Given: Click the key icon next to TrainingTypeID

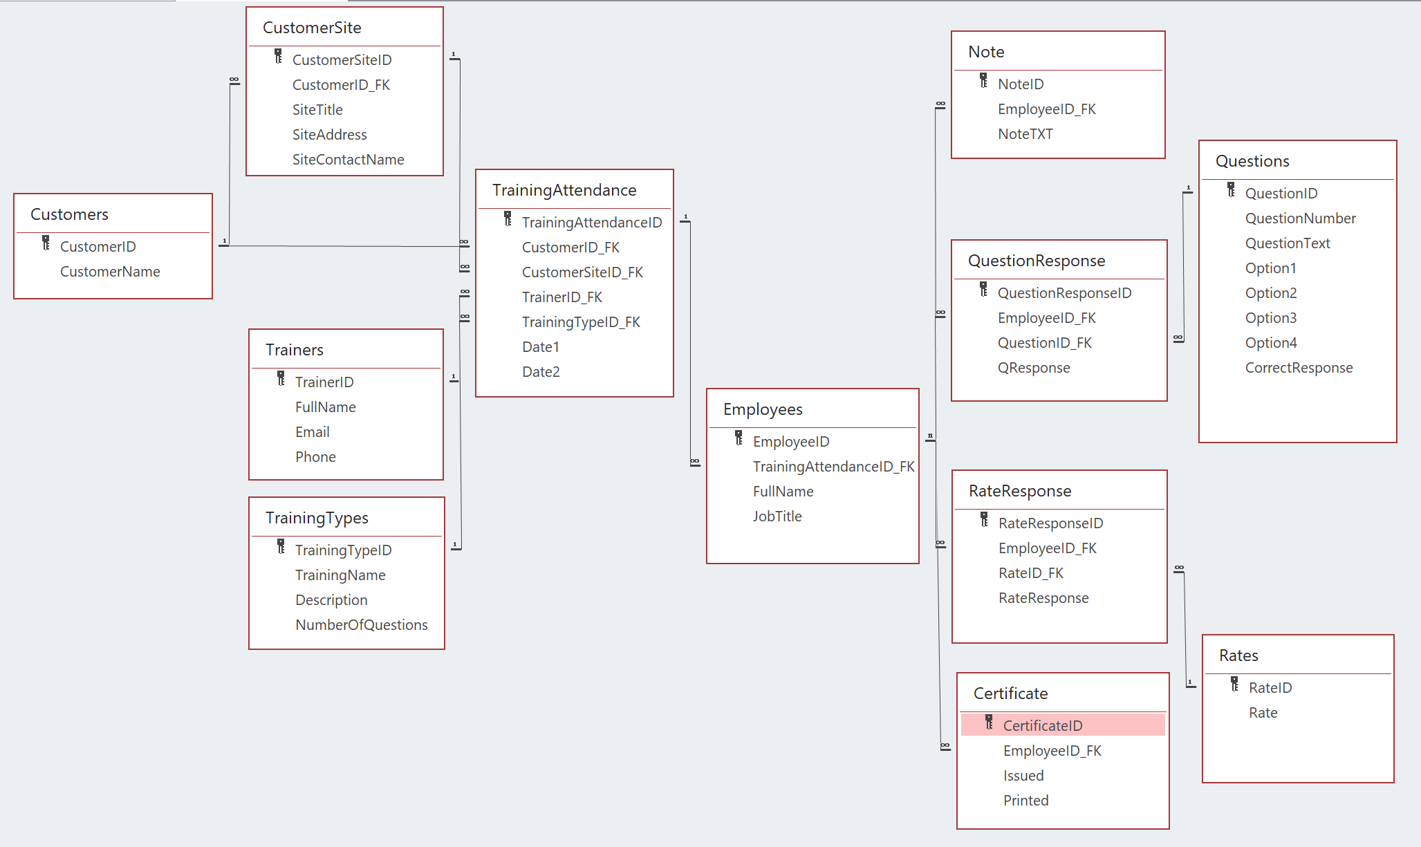Looking at the screenshot, I should (x=281, y=547).
